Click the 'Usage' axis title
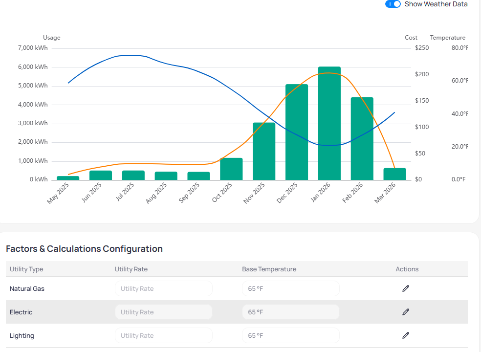481x352 pixels. pyautogui.click(x=51, y=38)
